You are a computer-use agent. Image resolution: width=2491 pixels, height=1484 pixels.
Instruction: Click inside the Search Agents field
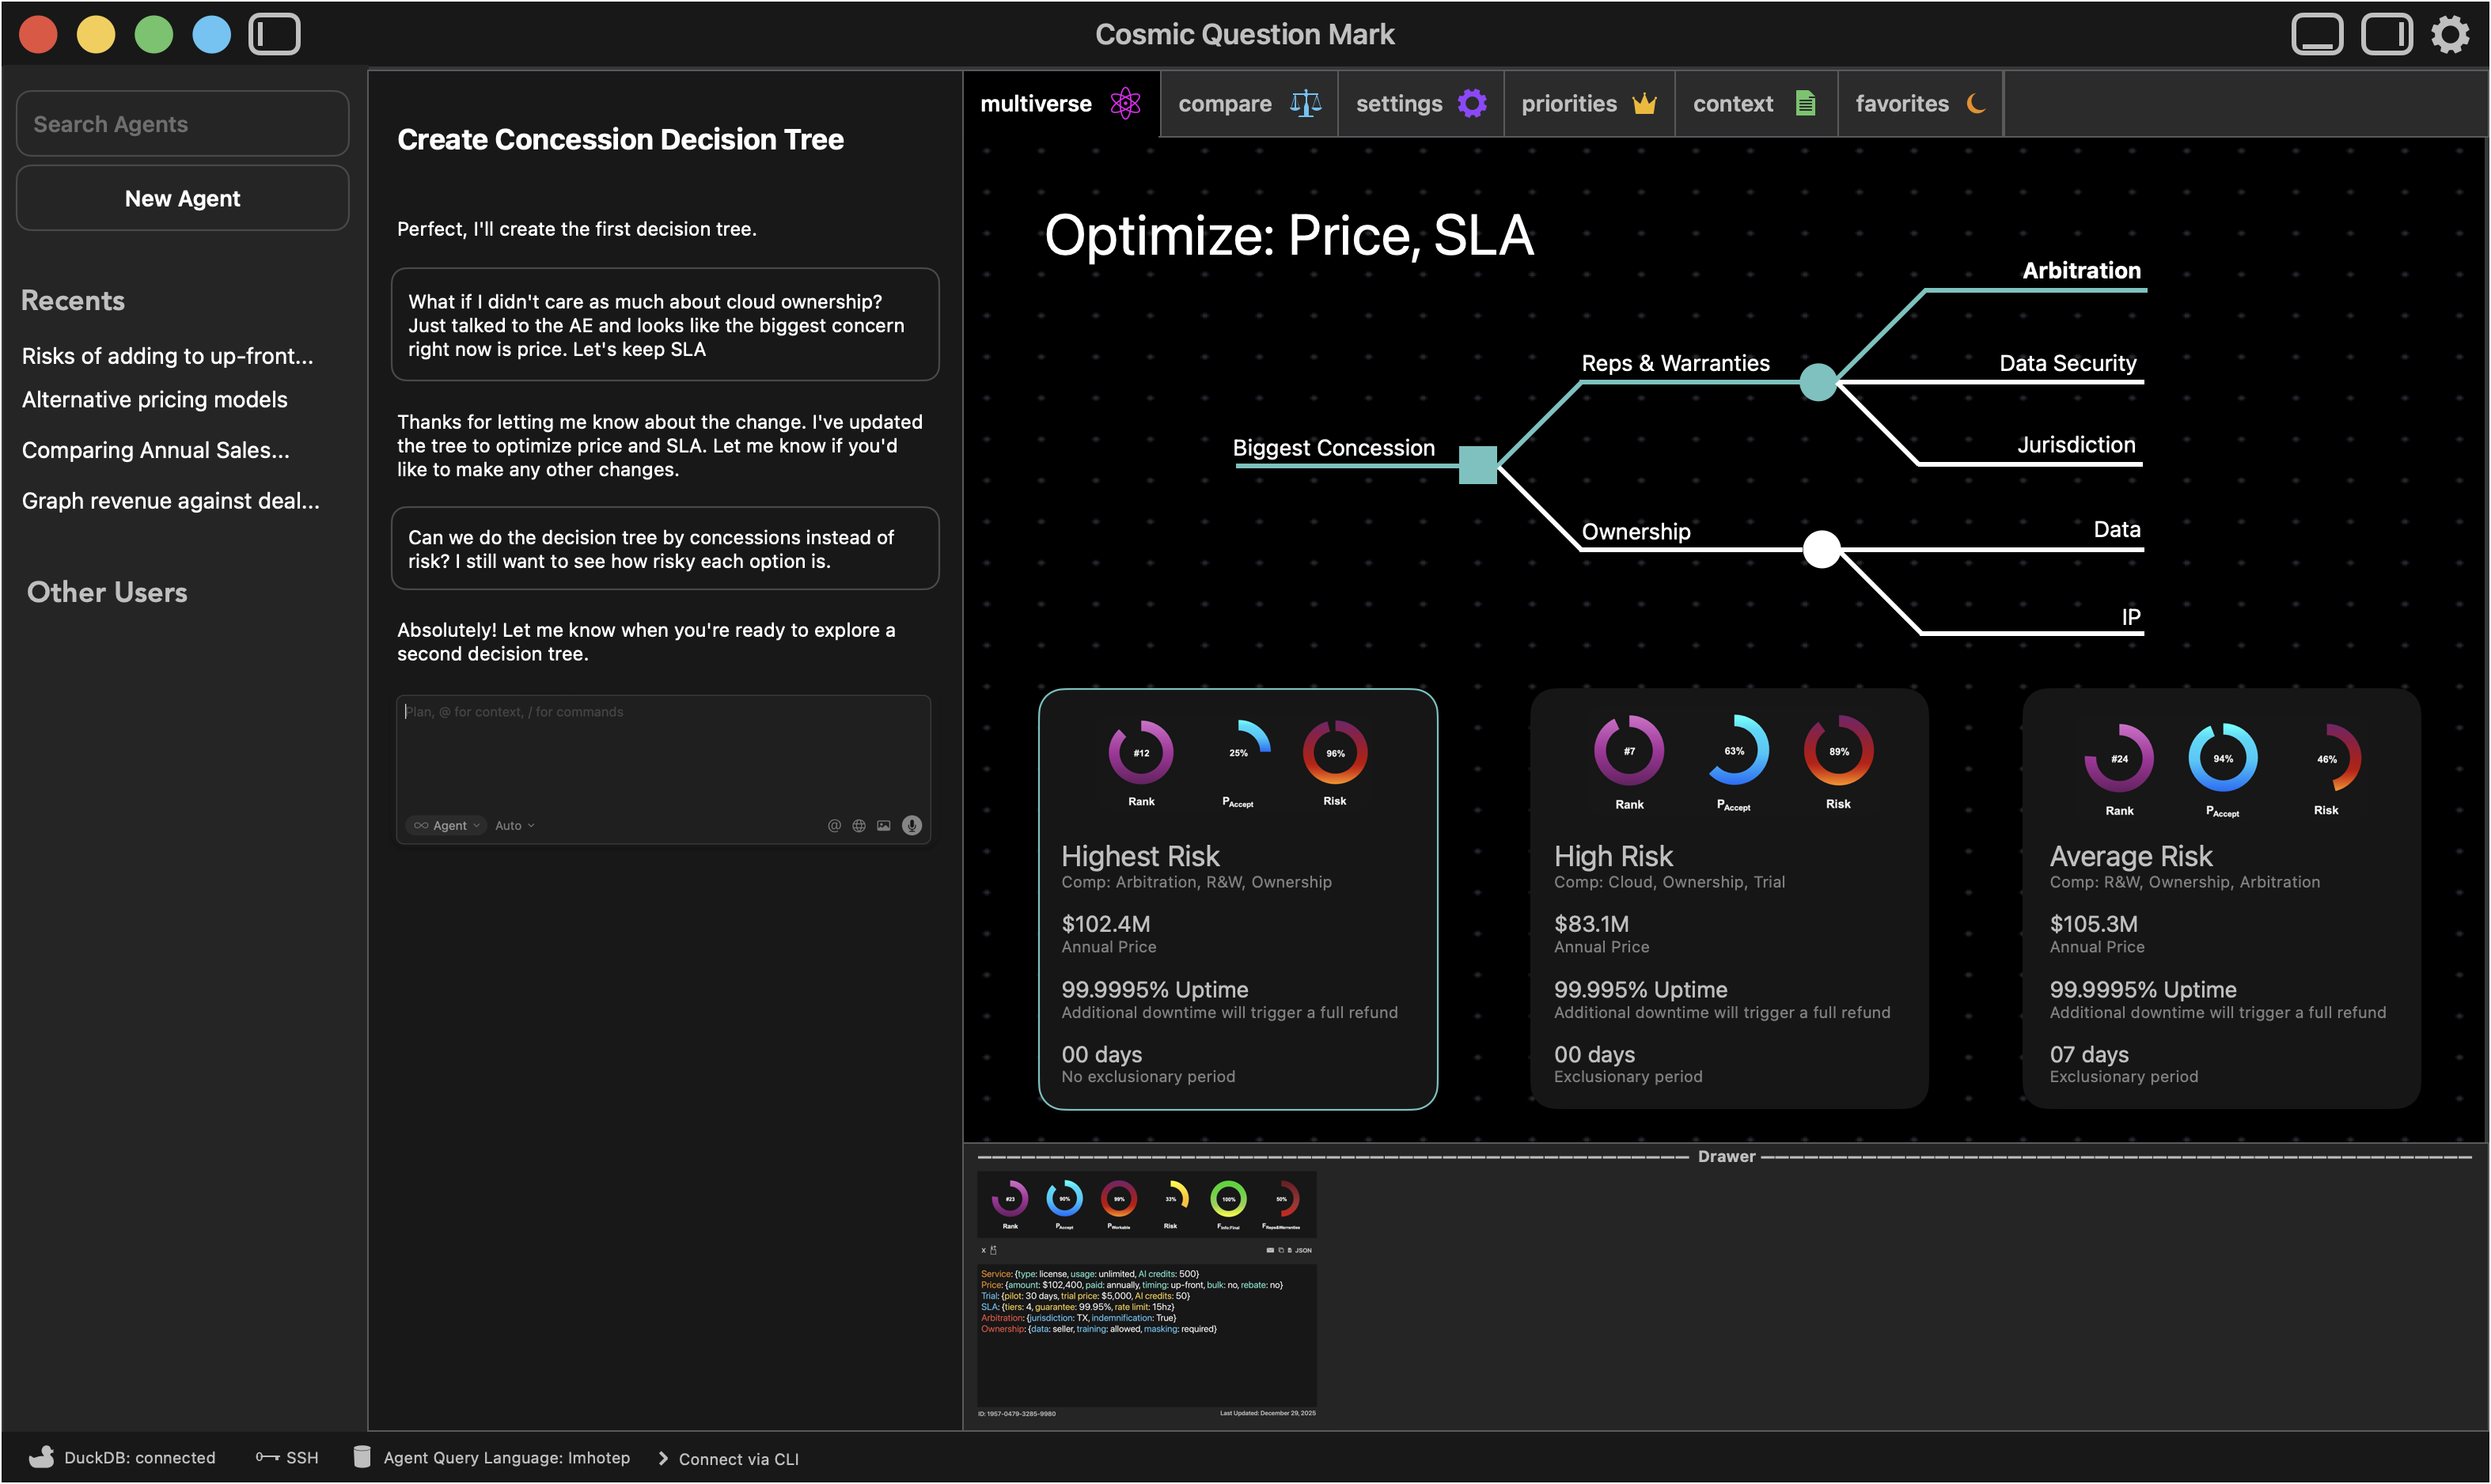coord(182,123)
